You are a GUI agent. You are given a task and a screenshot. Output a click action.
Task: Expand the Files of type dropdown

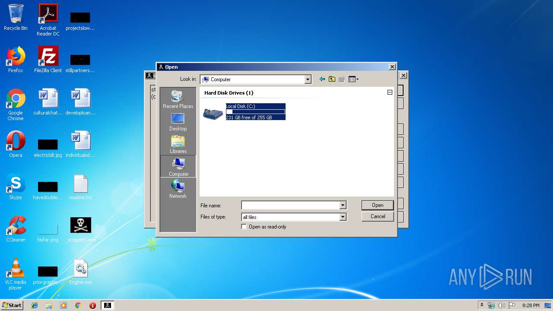343,217
